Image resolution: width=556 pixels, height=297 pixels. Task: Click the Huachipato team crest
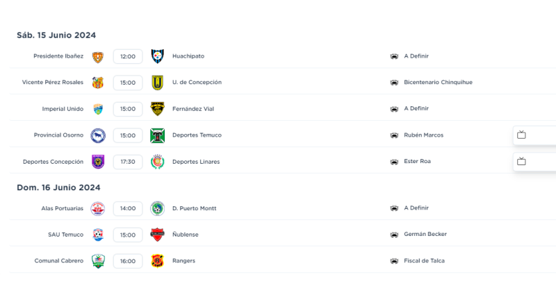pyautogui.click(x=157, y=56)
